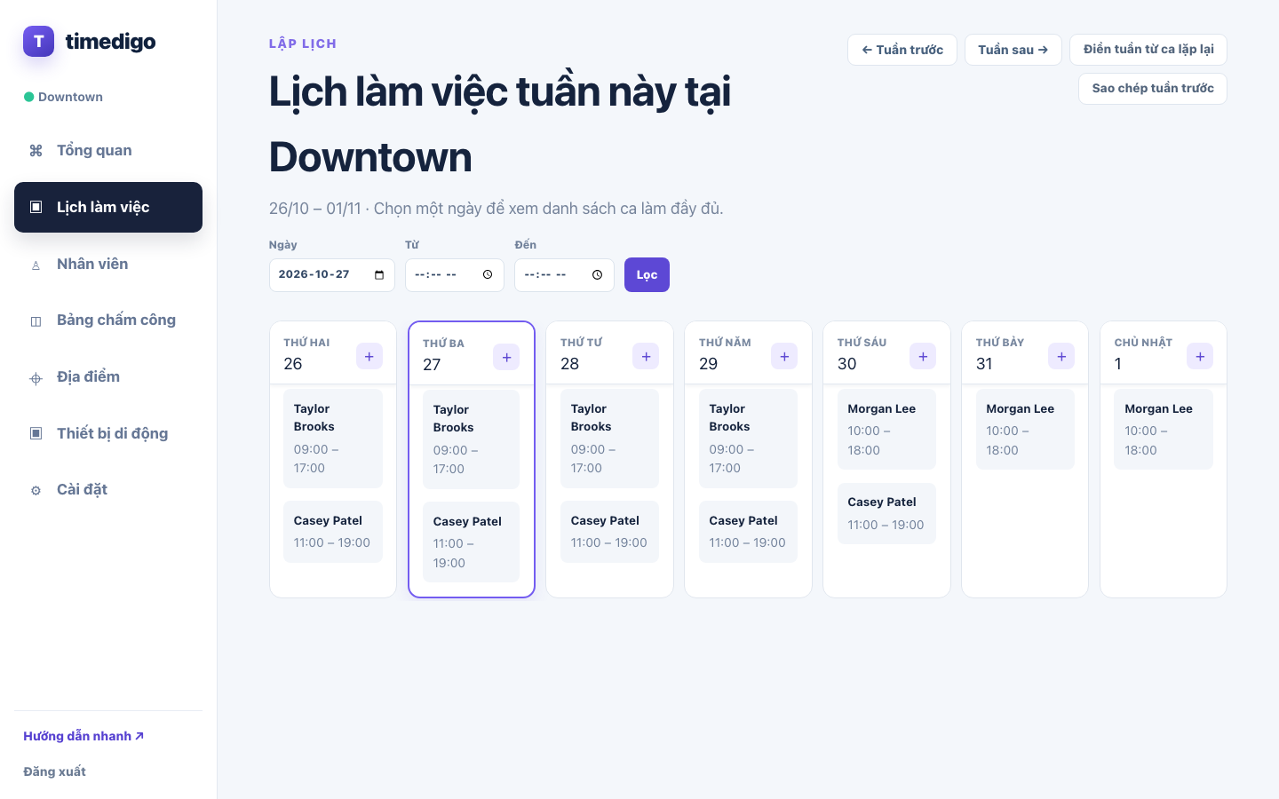
Task: Open Casey Patel shift on Thứ Năm
Action: (749, 532)
